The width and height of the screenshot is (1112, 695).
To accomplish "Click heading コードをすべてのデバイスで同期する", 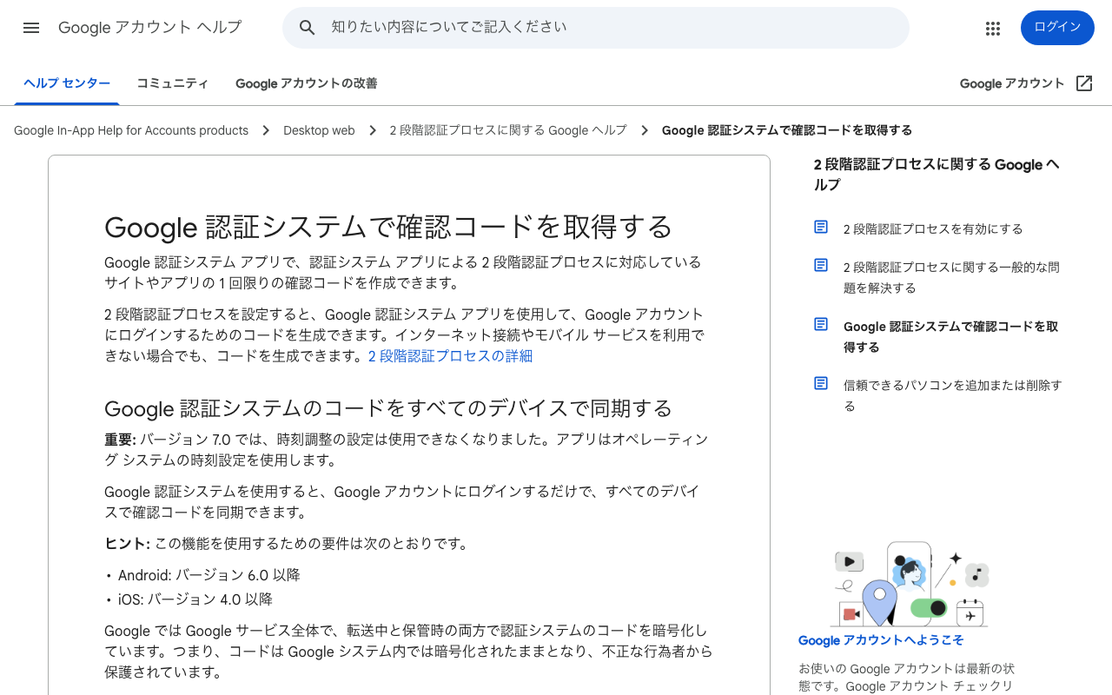I will (388, 408).
